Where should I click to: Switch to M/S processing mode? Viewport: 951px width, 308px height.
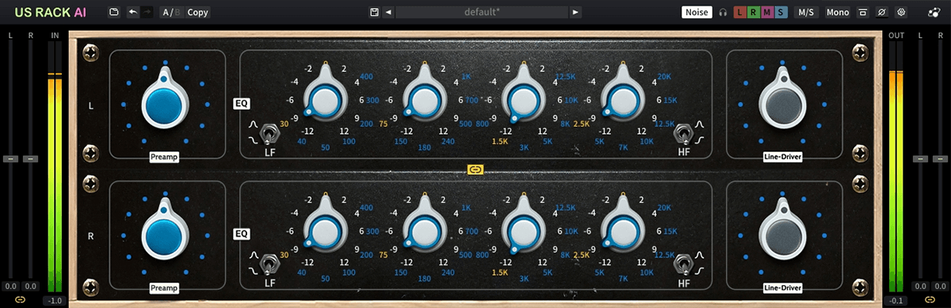[x=806, y=12]
